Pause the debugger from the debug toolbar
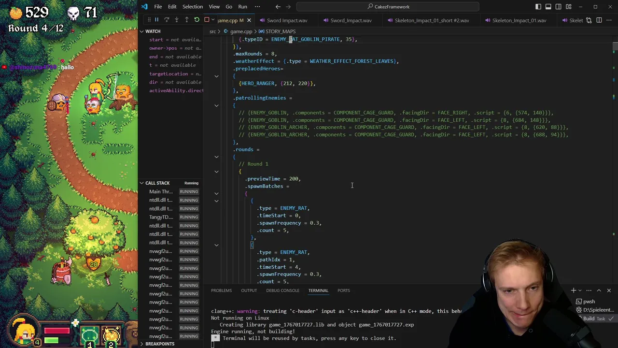Viewport: 618px width, 348px height. tap(156, 20)
